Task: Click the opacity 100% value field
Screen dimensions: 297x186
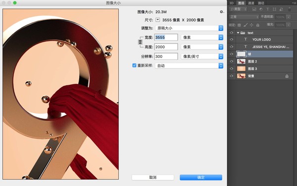Action: tap(280, 17)
